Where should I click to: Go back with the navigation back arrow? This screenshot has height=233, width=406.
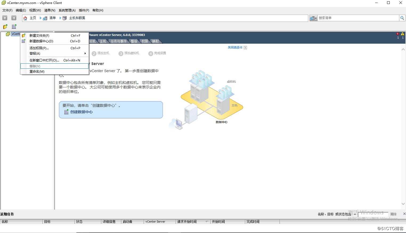[5, 18]
